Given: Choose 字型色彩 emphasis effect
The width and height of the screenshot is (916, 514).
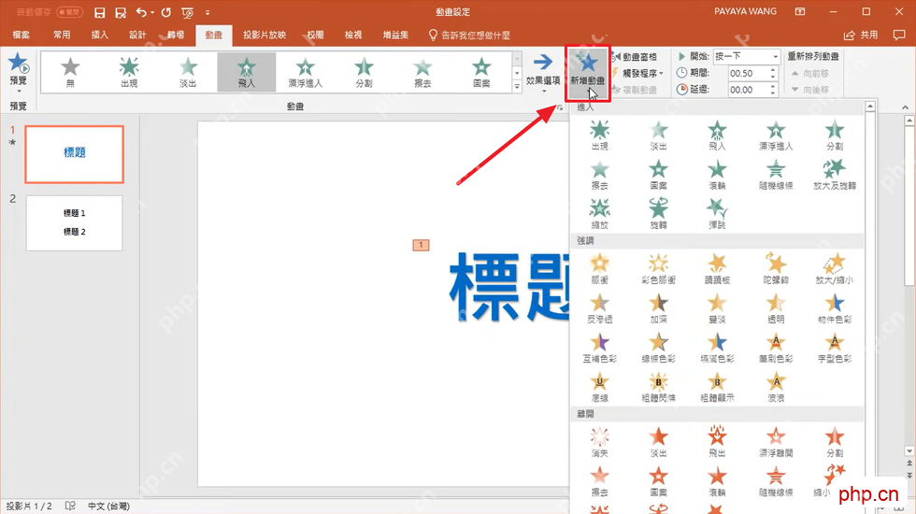Looking at the screenshot, I should [834, 348].
